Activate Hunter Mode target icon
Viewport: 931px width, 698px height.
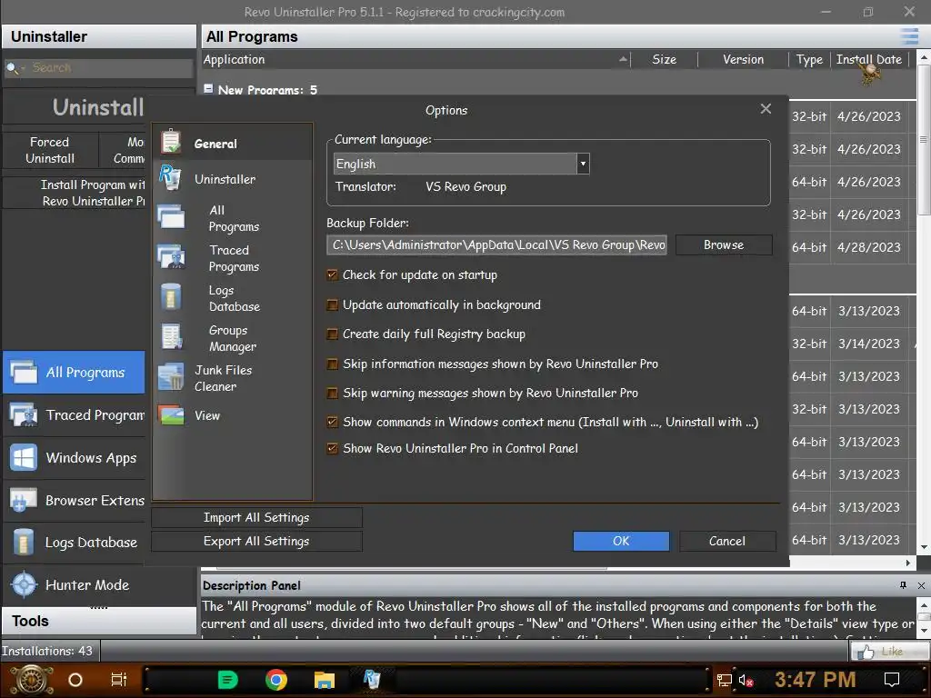click(x=25, y=584)
